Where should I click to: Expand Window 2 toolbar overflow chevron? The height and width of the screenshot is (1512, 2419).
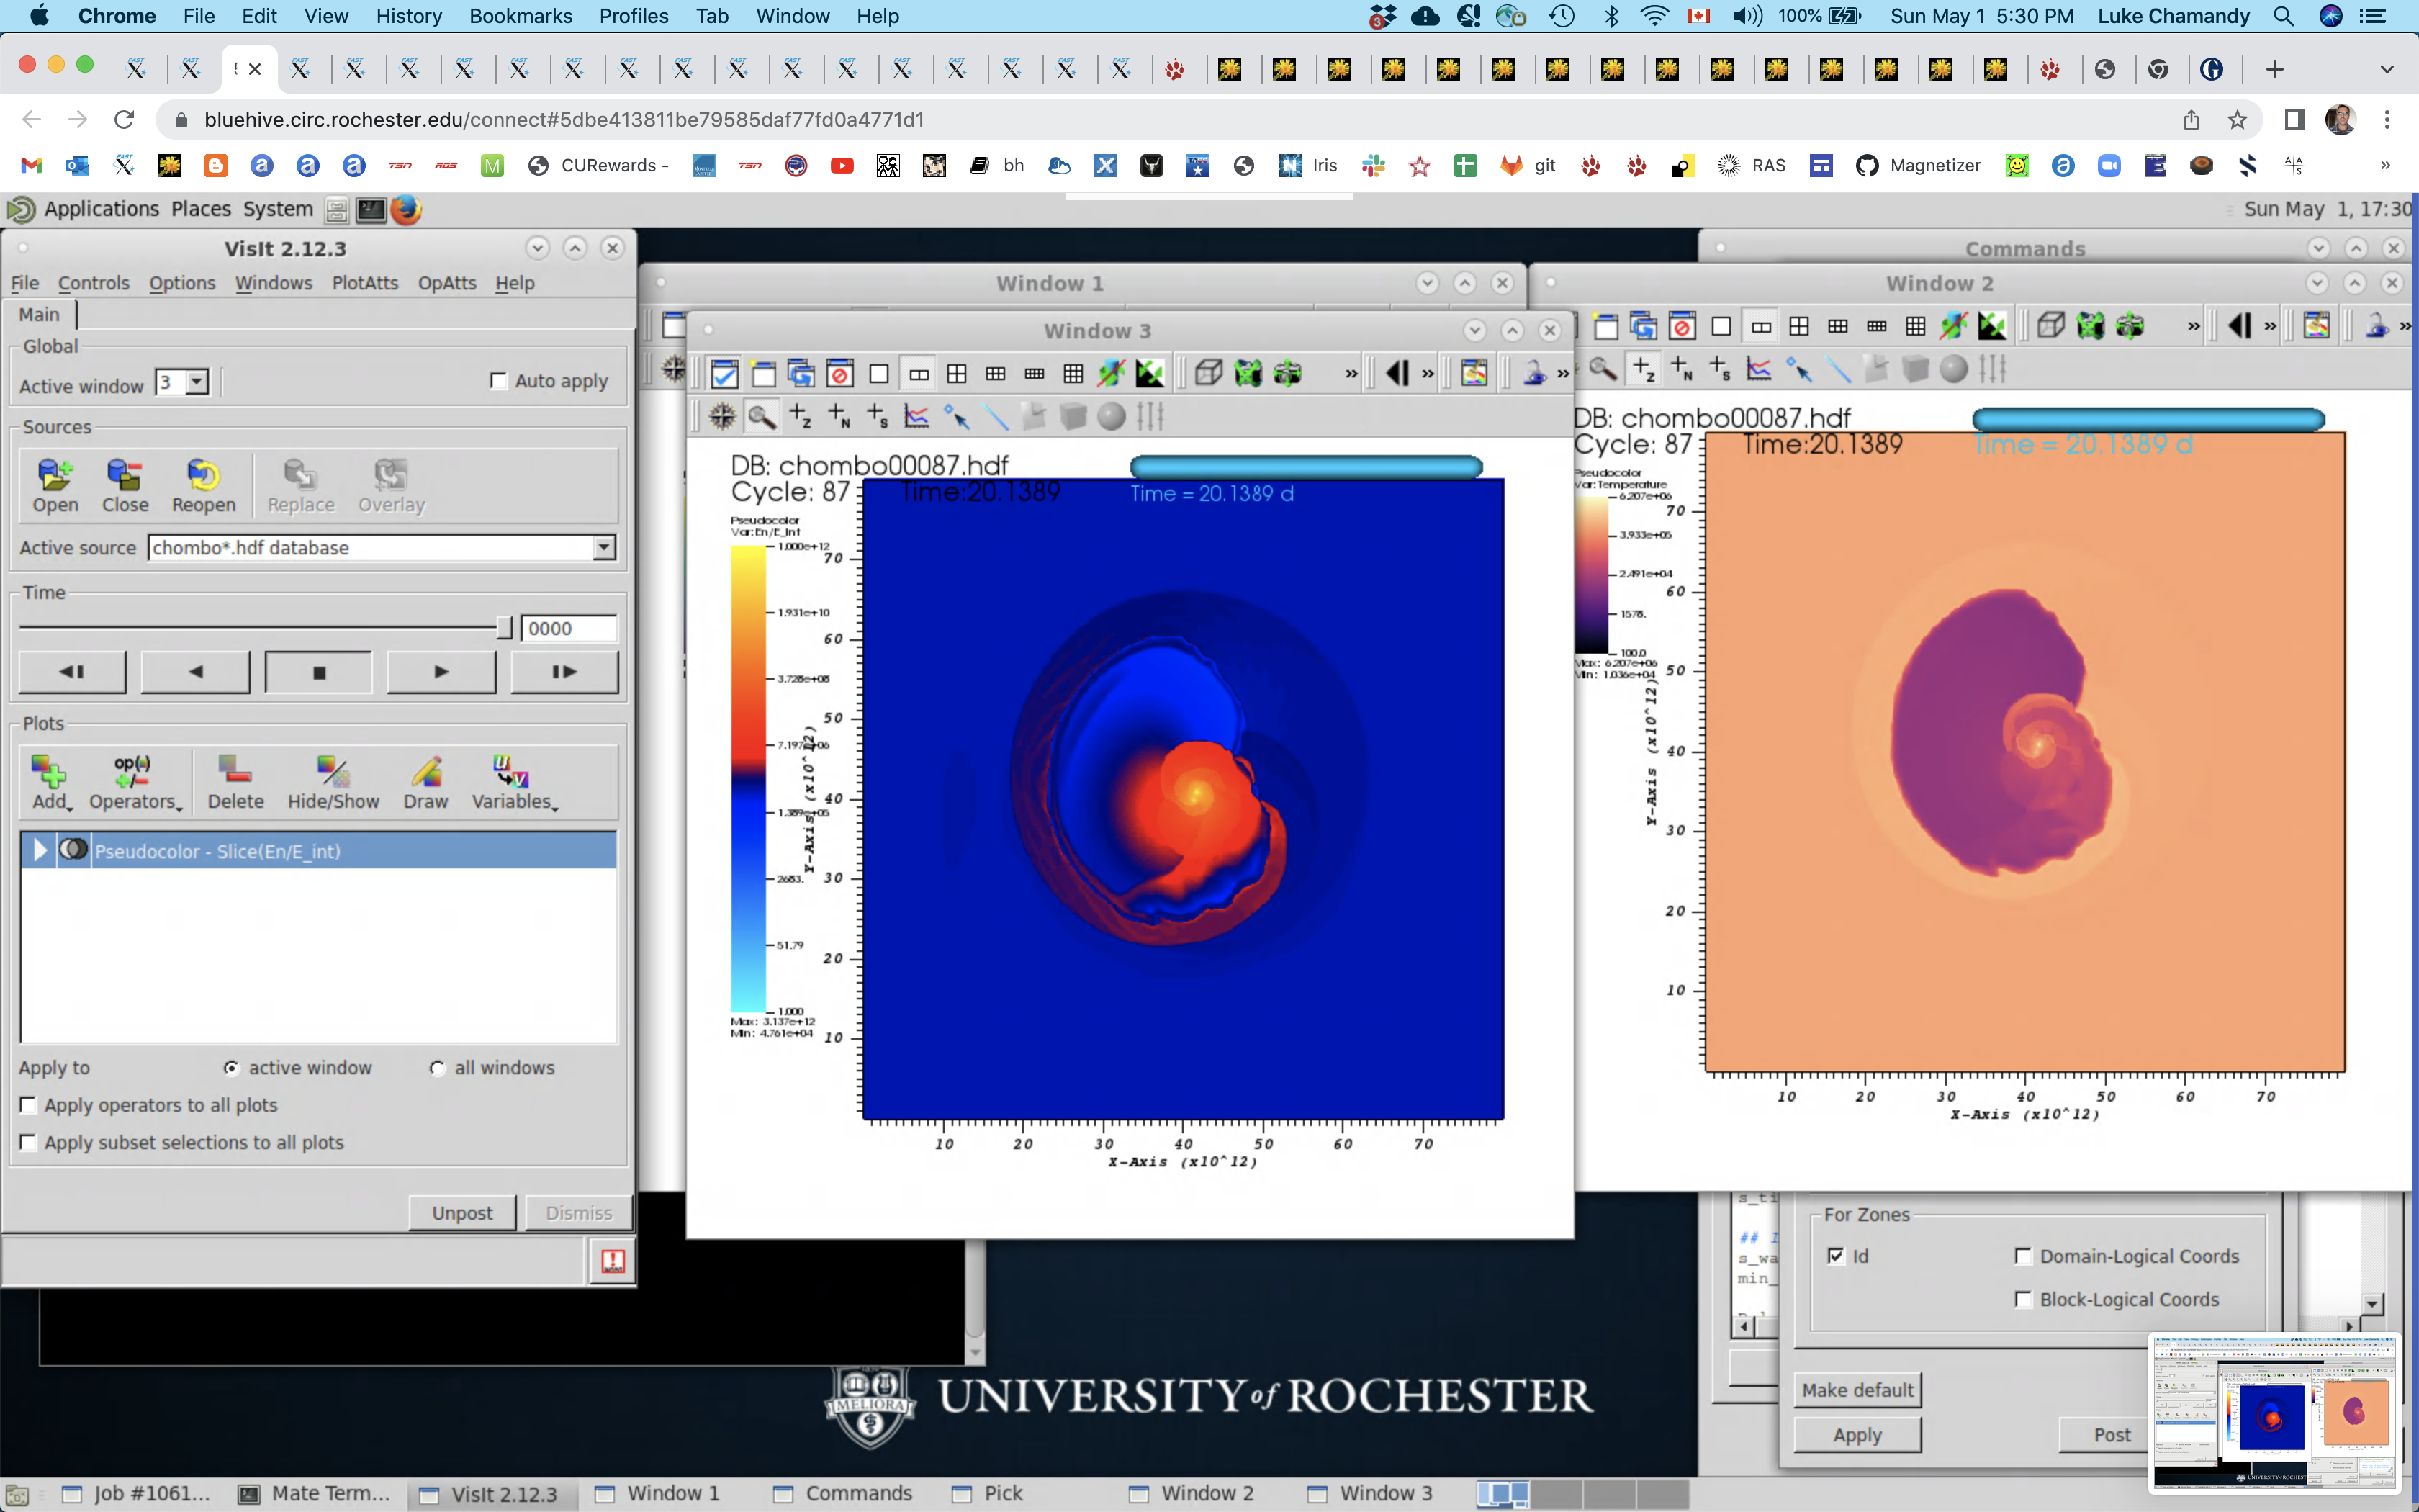[2194, 326]
